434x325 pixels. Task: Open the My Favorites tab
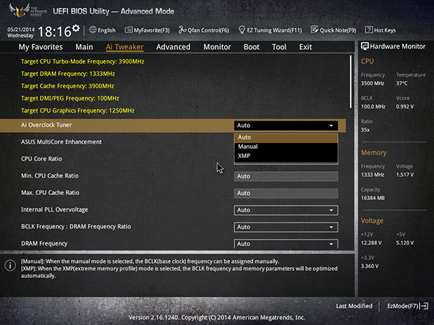click(x=41, y=47)
